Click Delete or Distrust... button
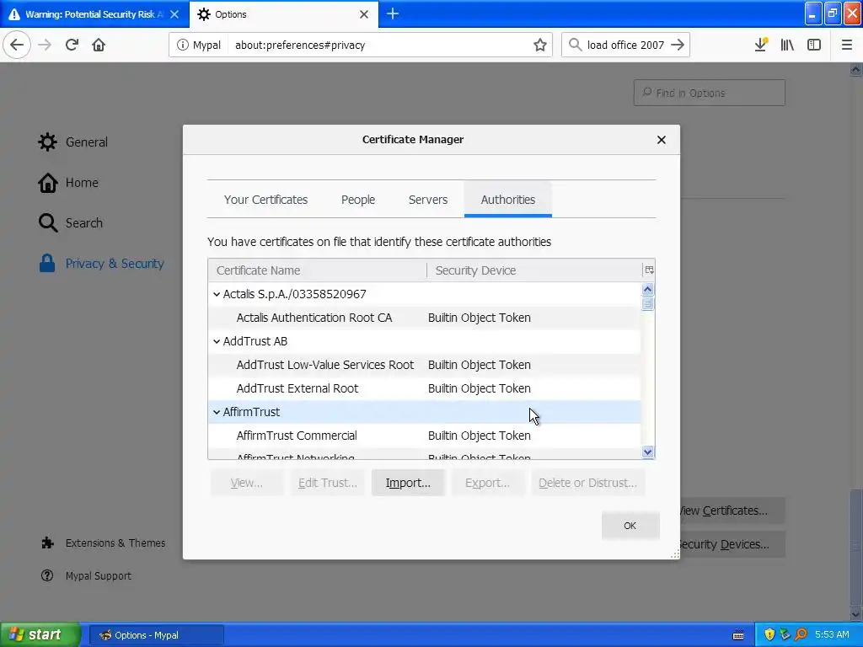863x647 pixels. (587, 483)
